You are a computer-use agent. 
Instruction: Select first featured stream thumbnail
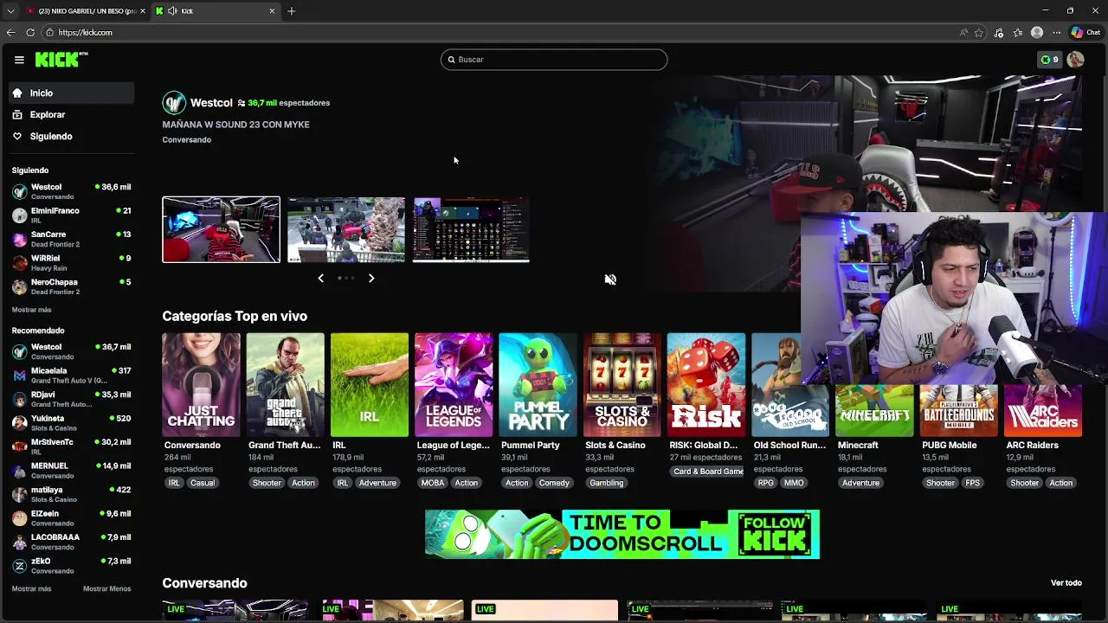221,229
